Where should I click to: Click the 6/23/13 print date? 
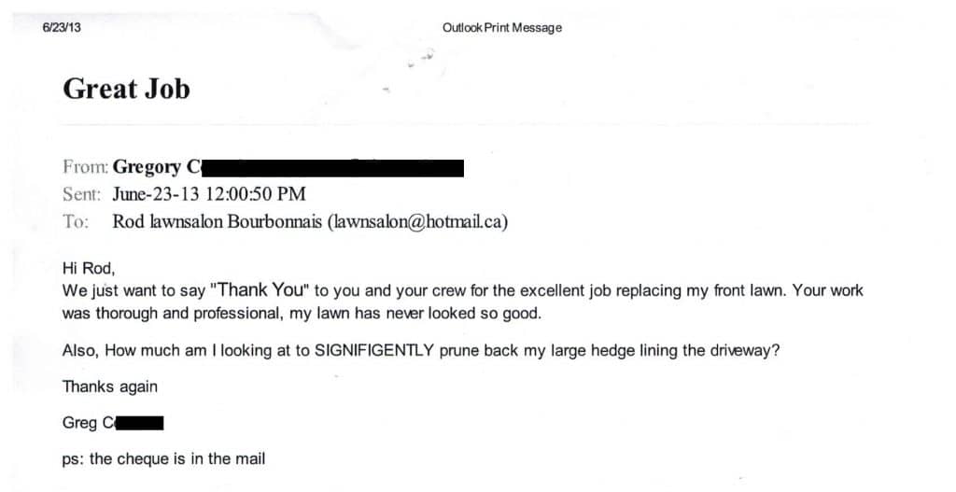click(x=62, y=27)
